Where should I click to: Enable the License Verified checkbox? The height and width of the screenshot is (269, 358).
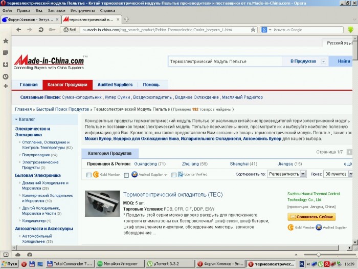(174, 175)
